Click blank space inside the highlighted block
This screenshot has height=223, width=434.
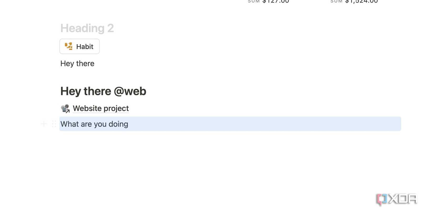click(x=263, y=124)
